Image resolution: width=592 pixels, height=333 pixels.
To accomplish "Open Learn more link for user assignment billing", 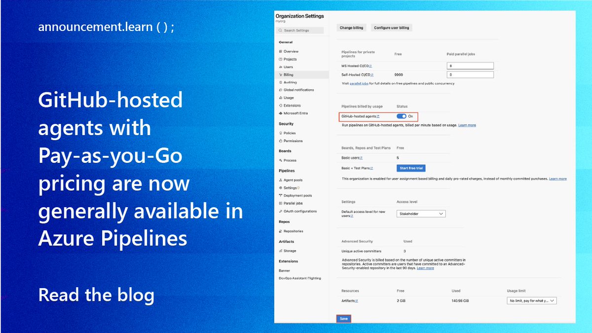I will (558, 179).
